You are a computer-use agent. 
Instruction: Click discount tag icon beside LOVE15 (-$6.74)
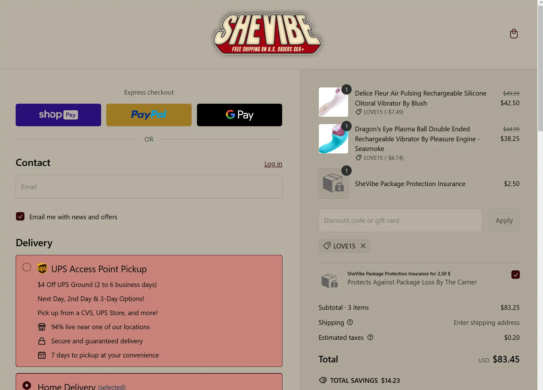click(358, 158)
